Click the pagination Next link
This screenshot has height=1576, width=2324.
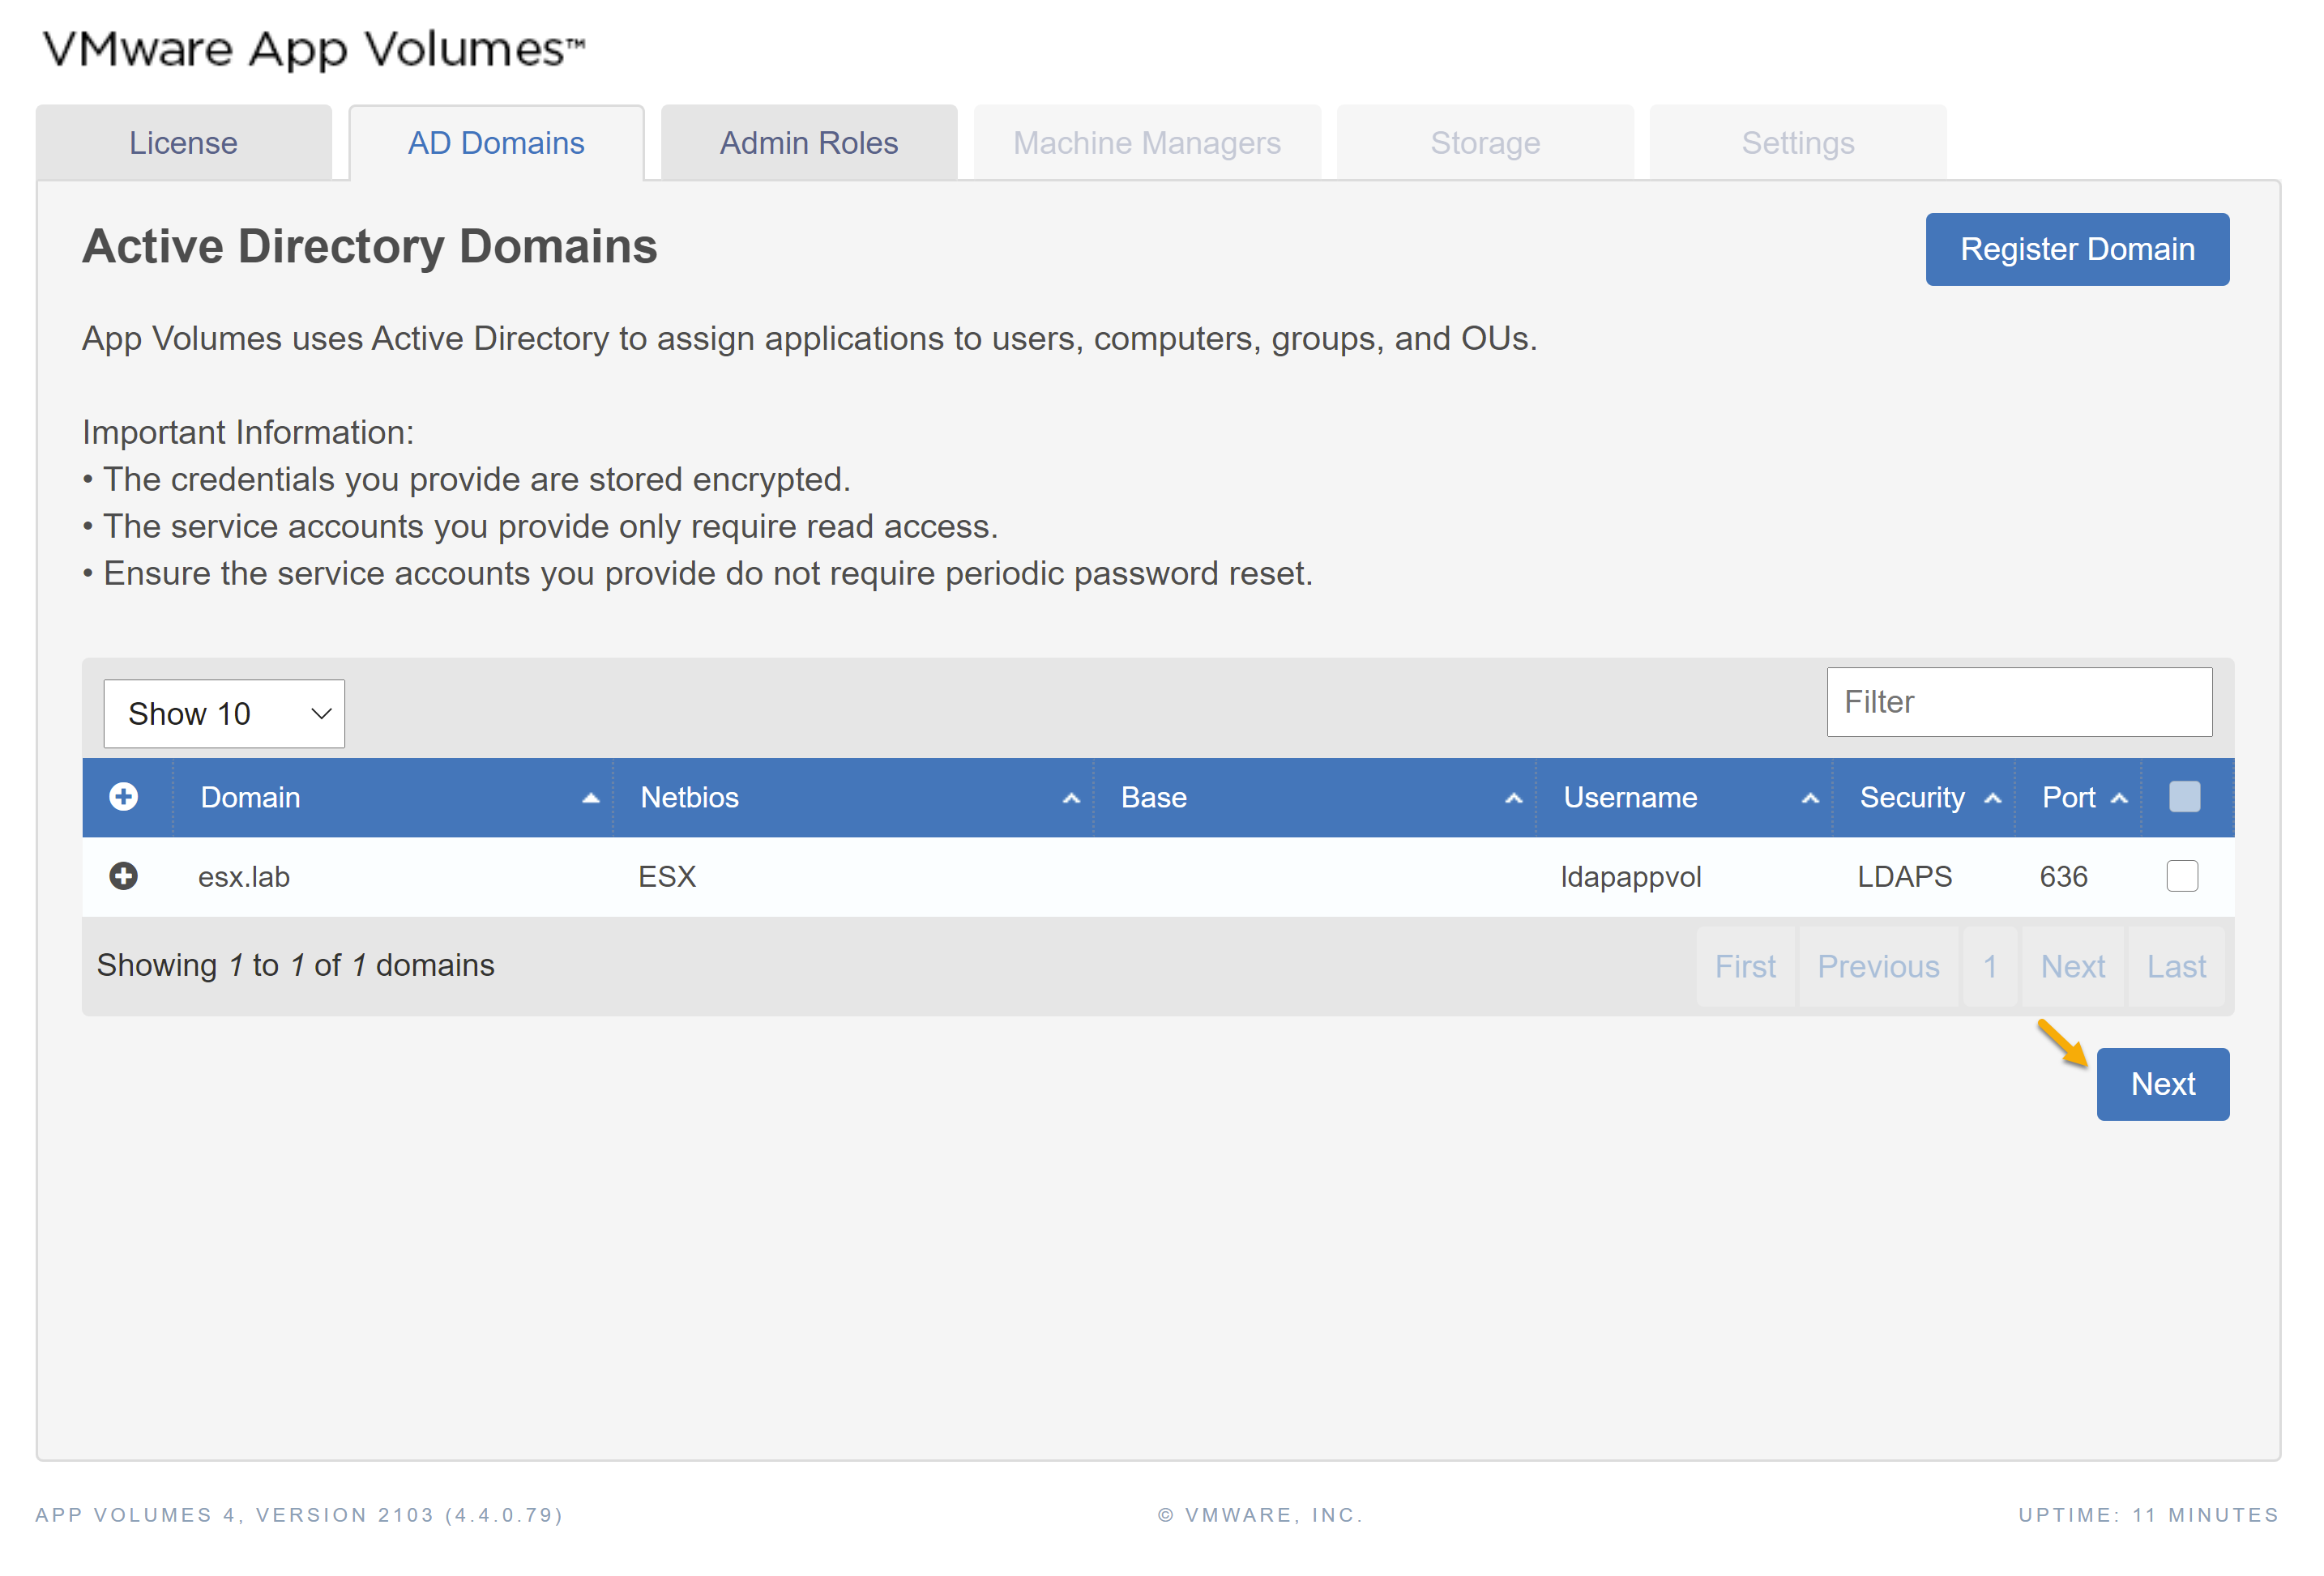tap(2074, 968)
